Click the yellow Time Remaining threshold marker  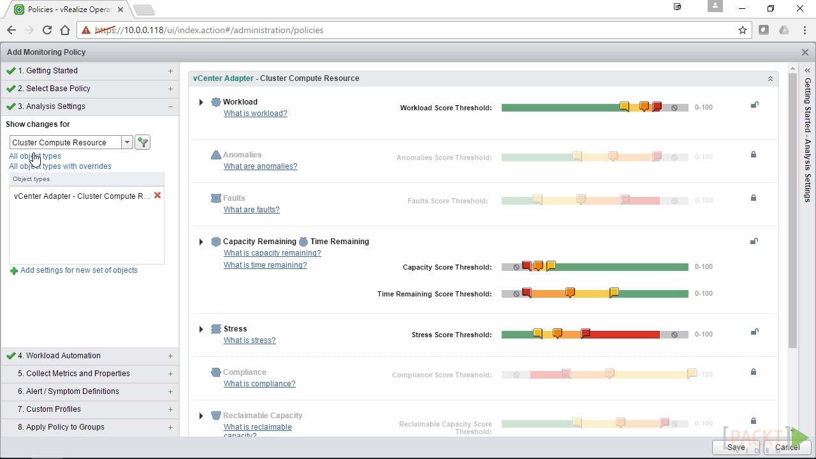tap(614, 293)
